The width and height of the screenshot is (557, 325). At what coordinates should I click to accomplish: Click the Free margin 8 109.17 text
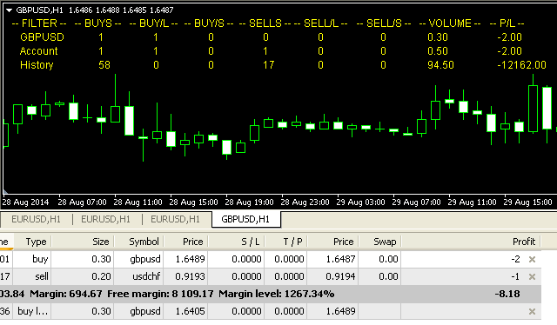160,294
